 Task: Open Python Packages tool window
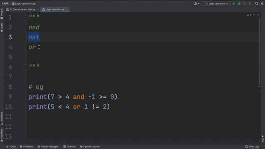click(48, 147)
